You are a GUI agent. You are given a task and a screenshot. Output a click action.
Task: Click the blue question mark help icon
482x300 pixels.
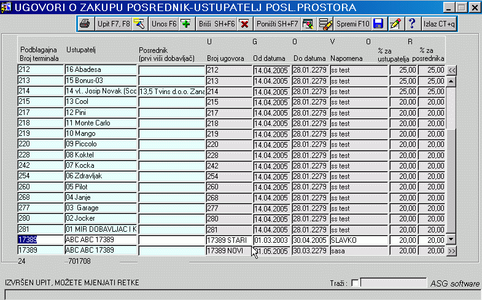click(412, 24)
